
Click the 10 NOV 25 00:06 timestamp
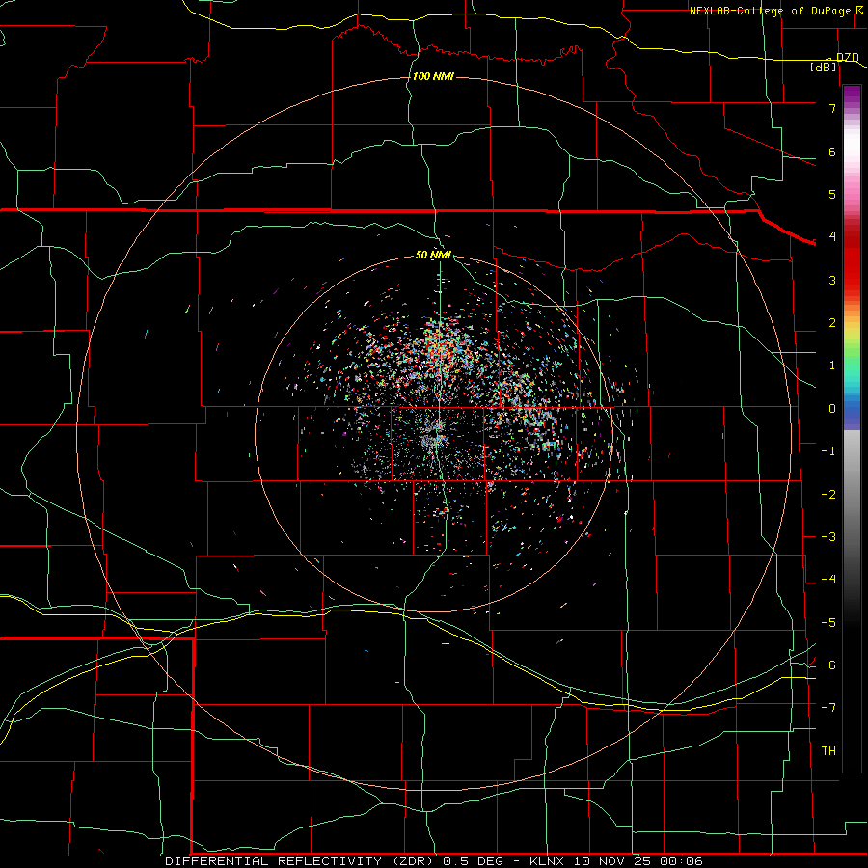637,861
